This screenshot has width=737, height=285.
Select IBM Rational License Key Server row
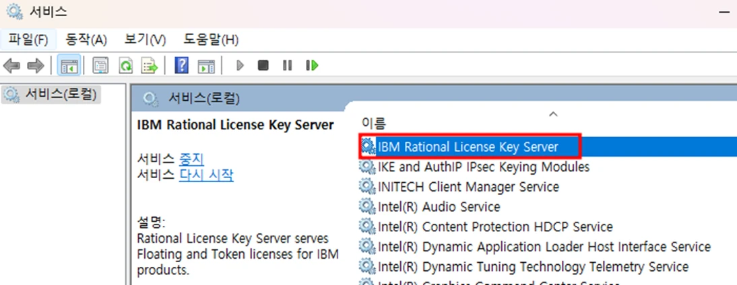tap(548, 147)
